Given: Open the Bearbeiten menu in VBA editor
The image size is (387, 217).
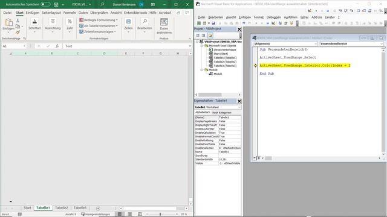Looking at the screenshot, I should pyautogui.click(x=215, y=17).
